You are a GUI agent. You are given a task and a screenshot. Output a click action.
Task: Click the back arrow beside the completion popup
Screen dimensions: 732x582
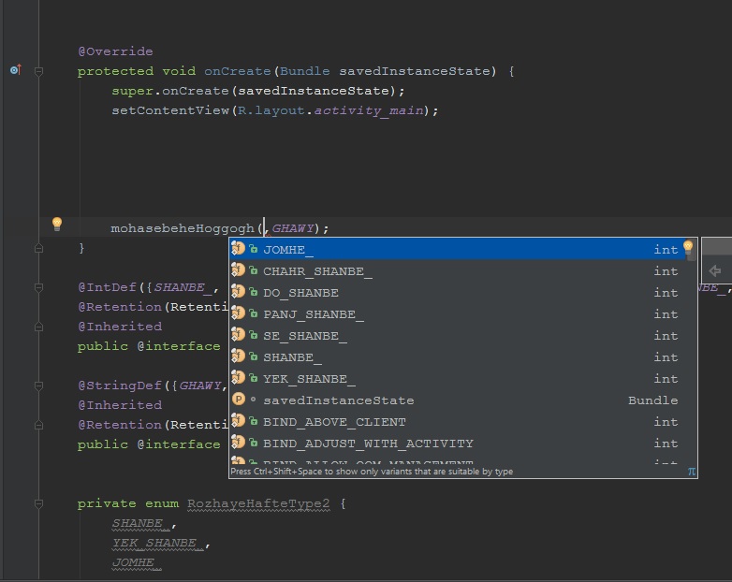coord(715,271)
